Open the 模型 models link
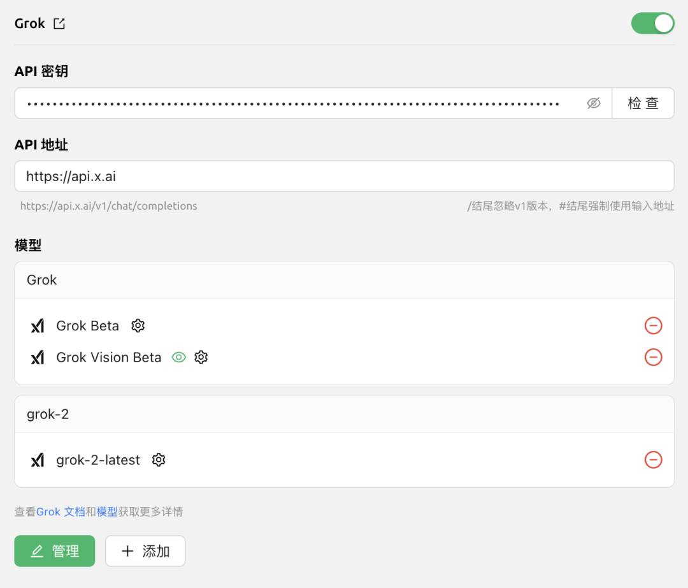688x588 pixels. (x=107, y=512)
